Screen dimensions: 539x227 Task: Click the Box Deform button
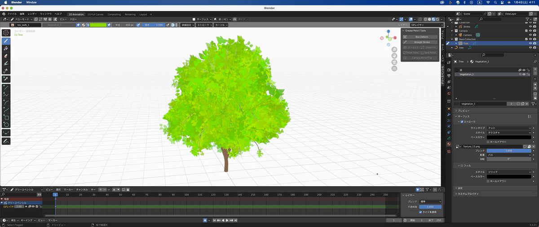click(x=420, y=37)
